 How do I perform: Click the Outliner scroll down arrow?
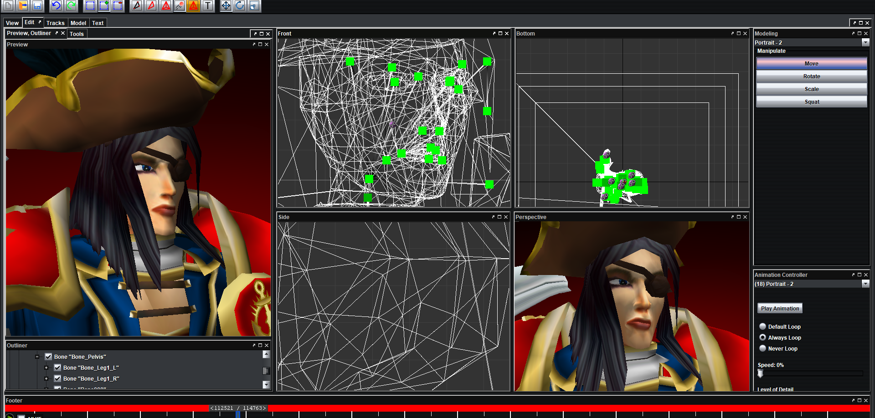pos(266,385)
